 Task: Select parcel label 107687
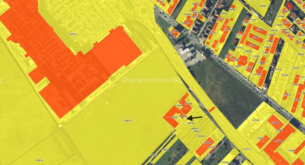pos(286,22)
